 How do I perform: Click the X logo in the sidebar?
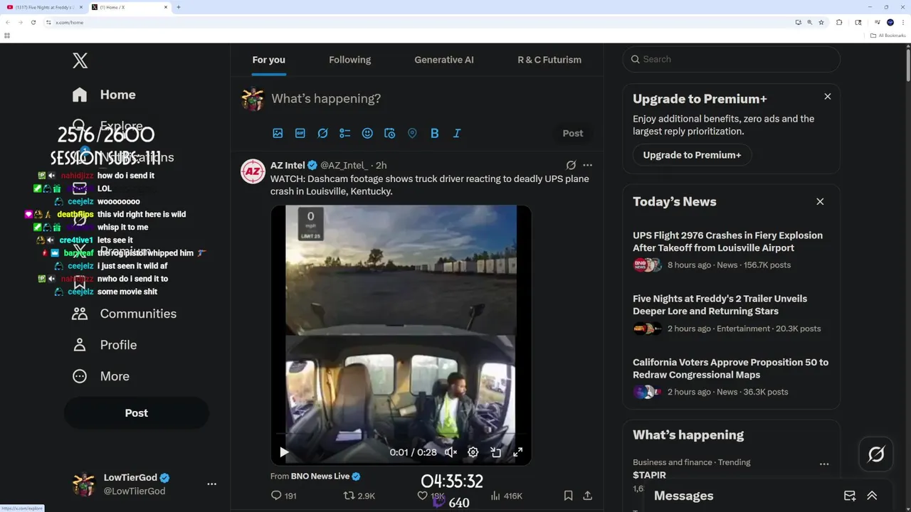80,60
